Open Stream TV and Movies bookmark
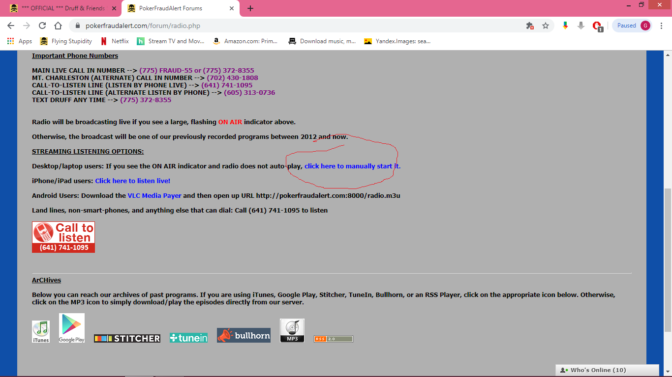 pyautogui.click(x=171, y=41)
